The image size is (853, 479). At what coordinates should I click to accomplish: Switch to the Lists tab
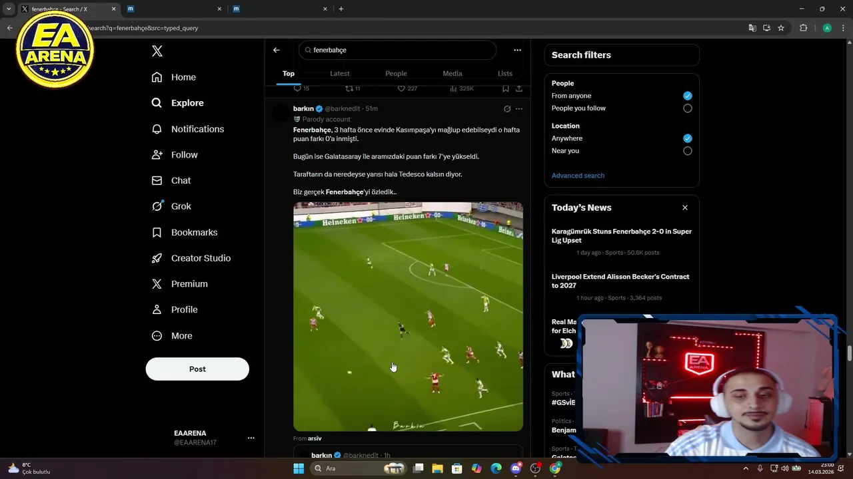coord(505,74)
